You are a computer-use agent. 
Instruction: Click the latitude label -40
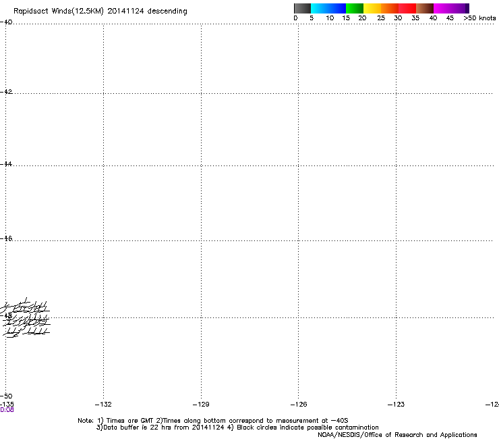[6, 22]
